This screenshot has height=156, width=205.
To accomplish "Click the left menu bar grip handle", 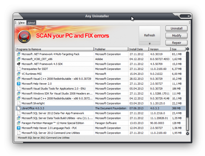I will (x=16, y=23).
